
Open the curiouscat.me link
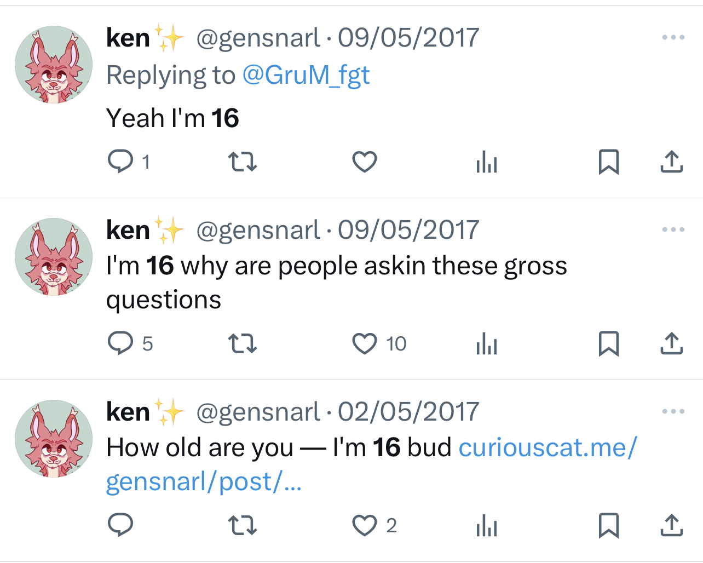click(548, 447)
